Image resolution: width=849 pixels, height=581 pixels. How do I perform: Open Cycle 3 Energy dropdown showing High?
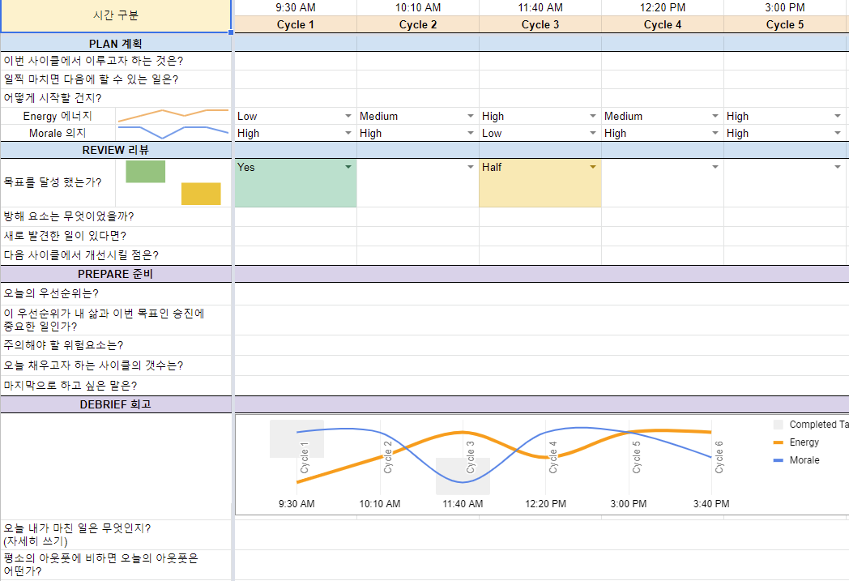click(x=593, y=116)
